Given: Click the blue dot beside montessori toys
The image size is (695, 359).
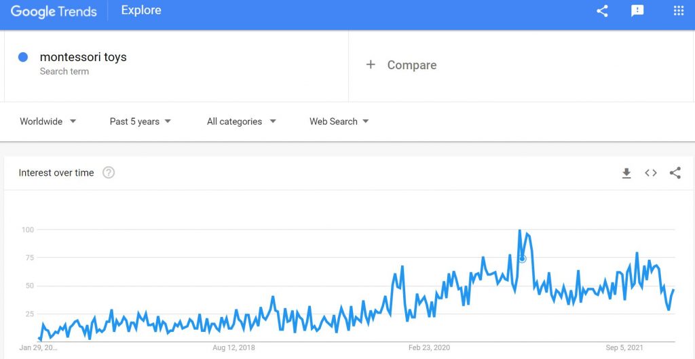Looking at the screenshot, I should (23, 57).
